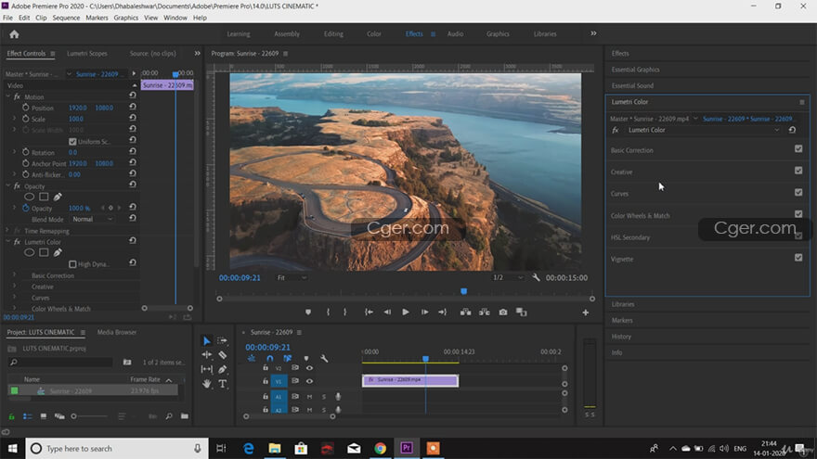This screenshot has height=459, width=817.
Task: Open the History panel
Action: (x=621, y=337)
